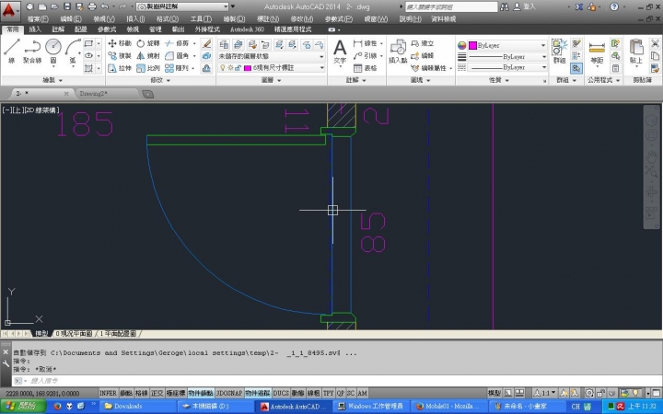663x414 pixels.
Task: Click the Fillet (圓角) tool
Action: [177, 55]
